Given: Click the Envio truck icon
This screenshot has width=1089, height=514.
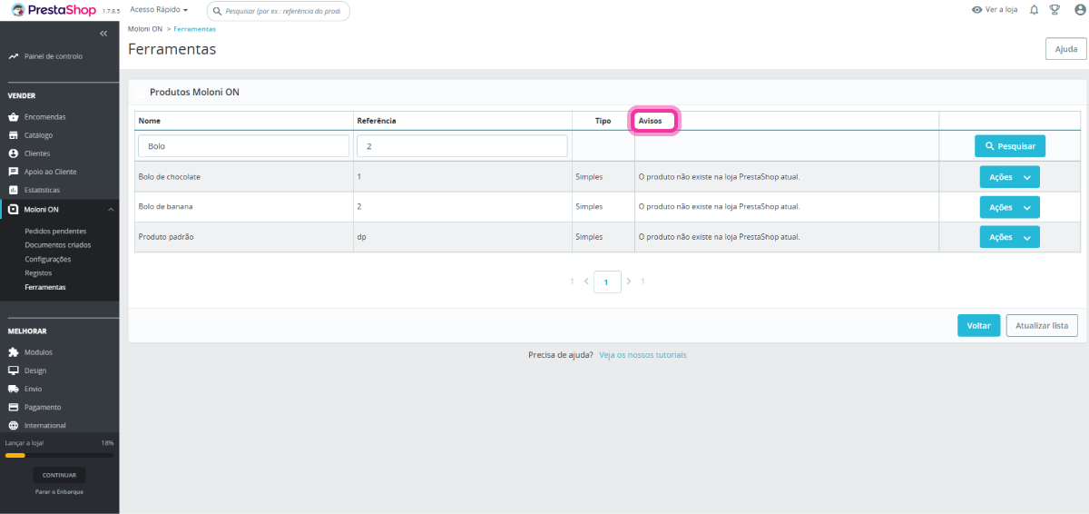Looking at the screenshot, I should (x=14, y=389).
